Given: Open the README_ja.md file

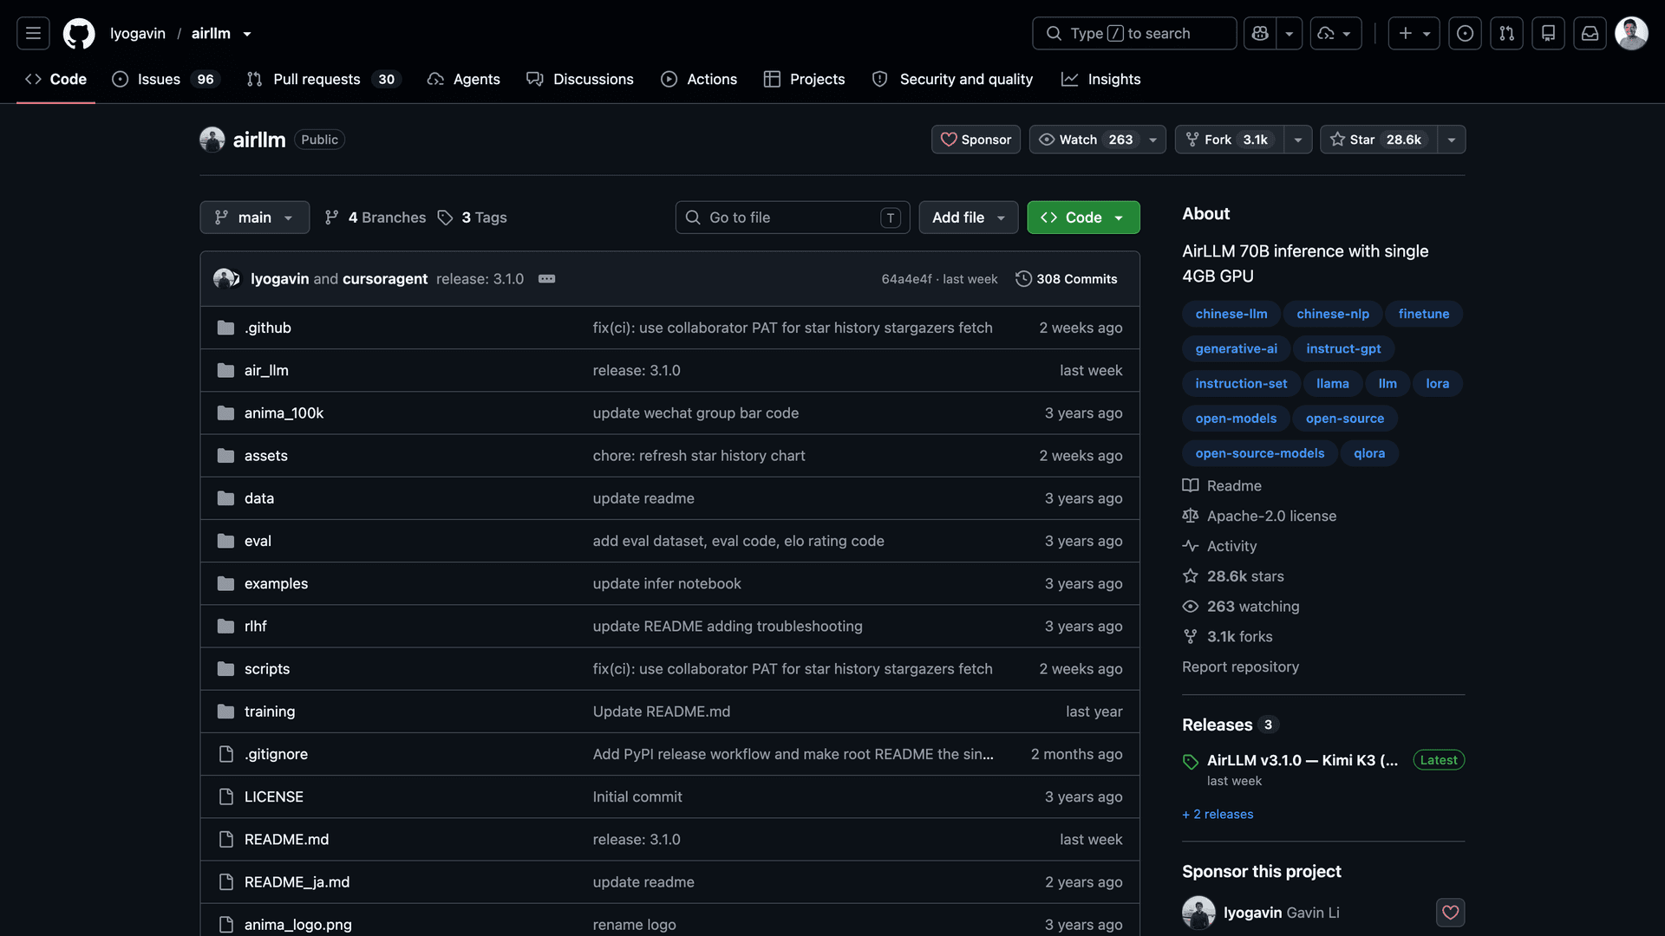Looking at the screenshot, I should [297, 882].
